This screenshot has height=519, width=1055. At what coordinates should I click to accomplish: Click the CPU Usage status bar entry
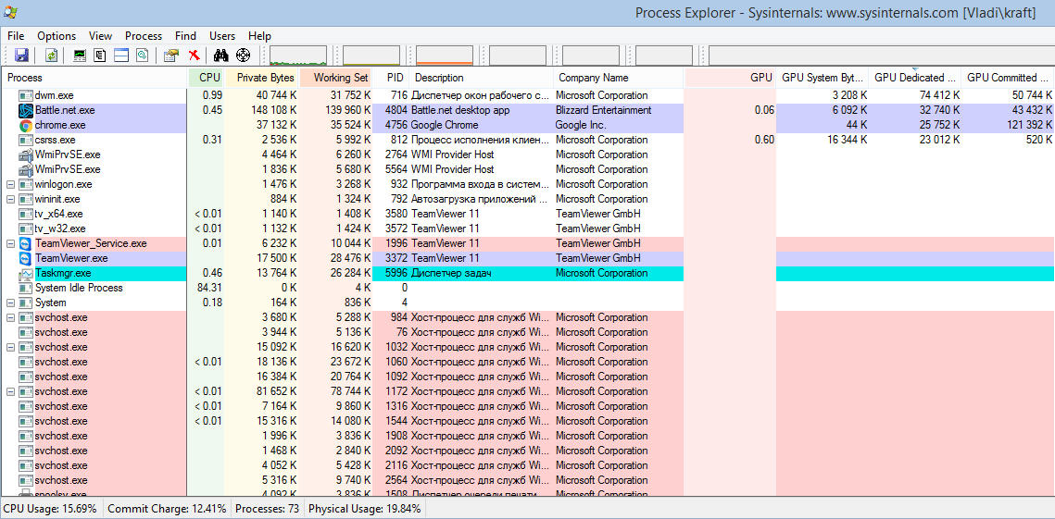pos(51,509)
